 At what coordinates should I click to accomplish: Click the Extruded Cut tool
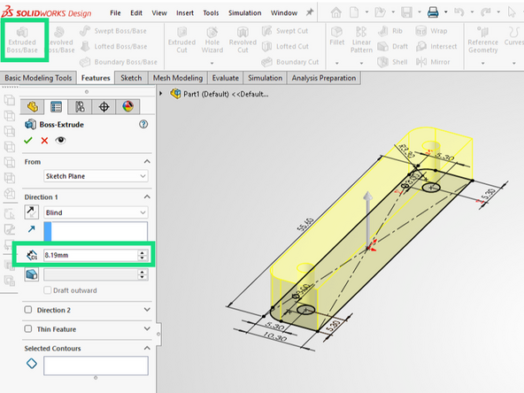(x=181, y=41)
